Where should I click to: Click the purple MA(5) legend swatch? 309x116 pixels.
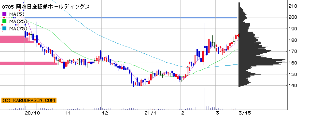(4, 14)
